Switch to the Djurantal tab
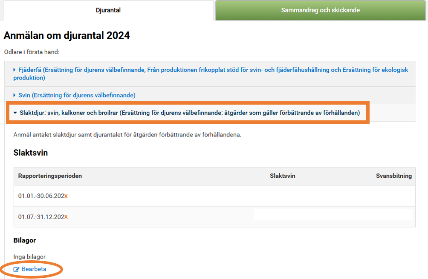The height and width of the screenshot is (279, 428). [108, 10]
